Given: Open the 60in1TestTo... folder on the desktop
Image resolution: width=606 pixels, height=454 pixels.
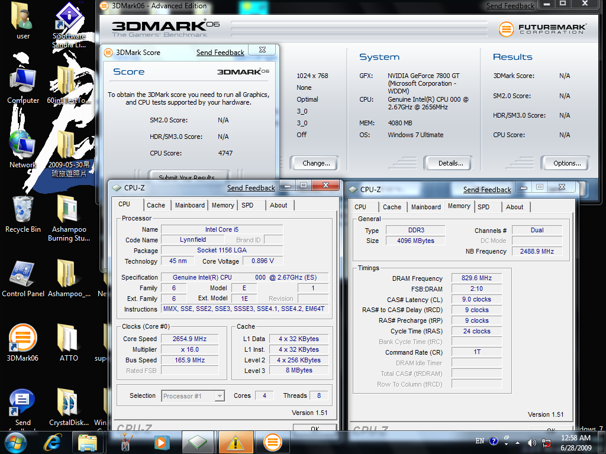Looking at the screenshot, I should click(x=69, y=86).
